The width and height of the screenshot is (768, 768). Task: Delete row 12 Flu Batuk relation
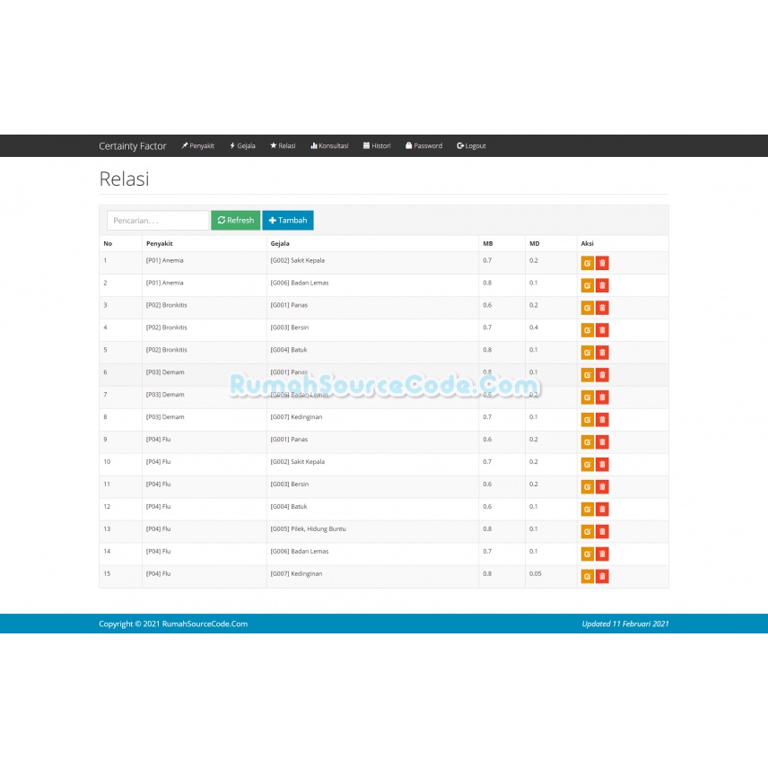(x=602, y=510)
